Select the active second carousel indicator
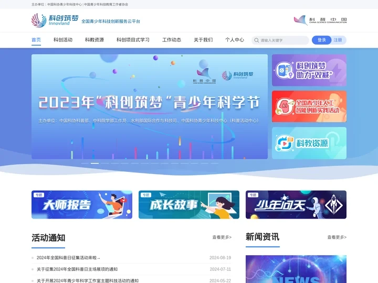Viewport: 378px width, 283px height. point(94,164)
